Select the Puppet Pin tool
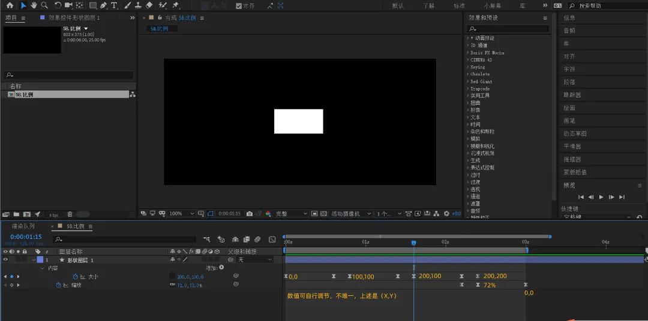The height and width of the screenshot is (321, 648). tap(176, 5)
